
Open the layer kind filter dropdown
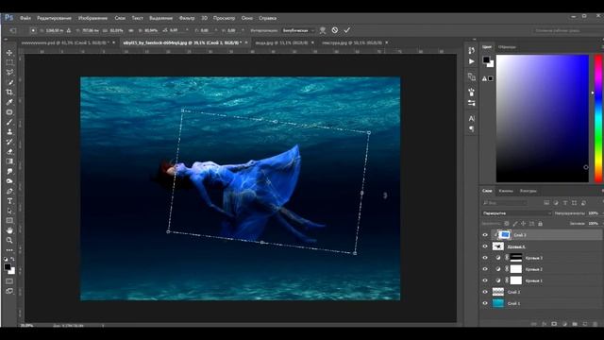pyautogui.click(x=504, y=203)
